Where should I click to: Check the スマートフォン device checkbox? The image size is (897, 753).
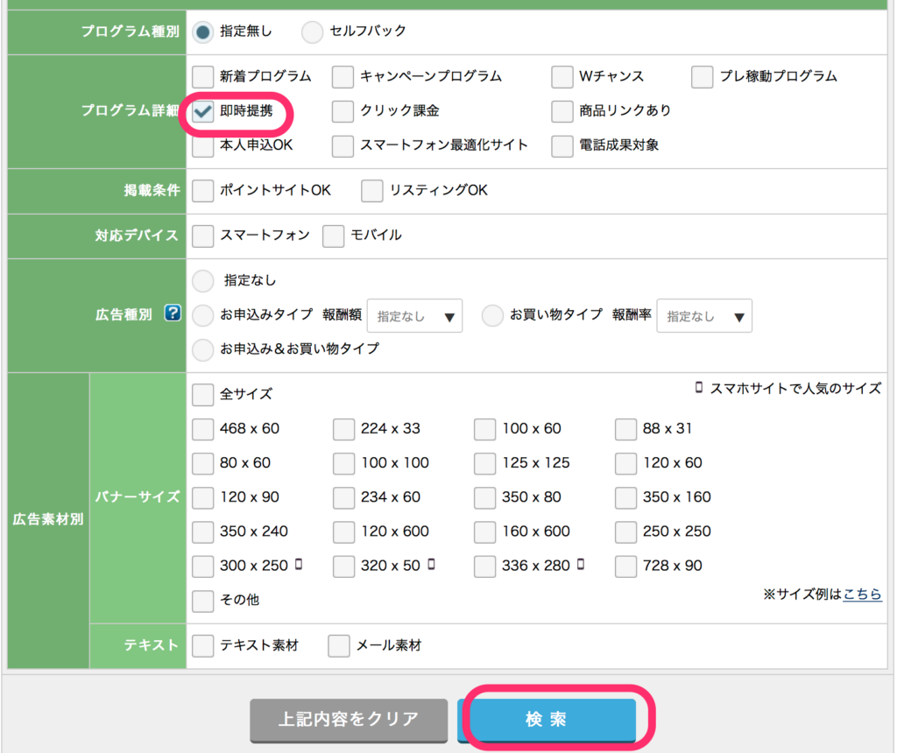coord(203,236)
